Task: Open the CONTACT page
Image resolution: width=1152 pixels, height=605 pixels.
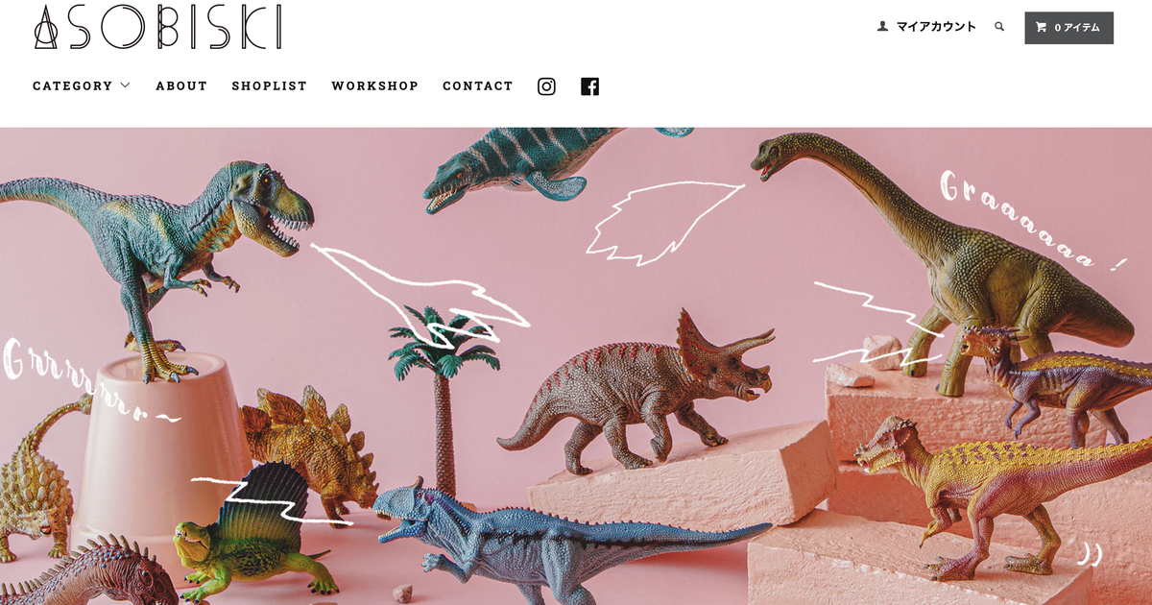Action: pos(478,85)
